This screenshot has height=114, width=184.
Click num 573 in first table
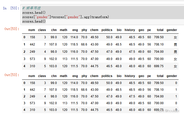pos(32,59)
